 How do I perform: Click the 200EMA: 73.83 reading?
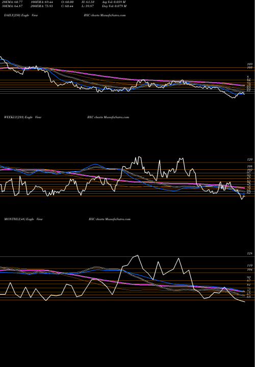(x=41, y=6)
